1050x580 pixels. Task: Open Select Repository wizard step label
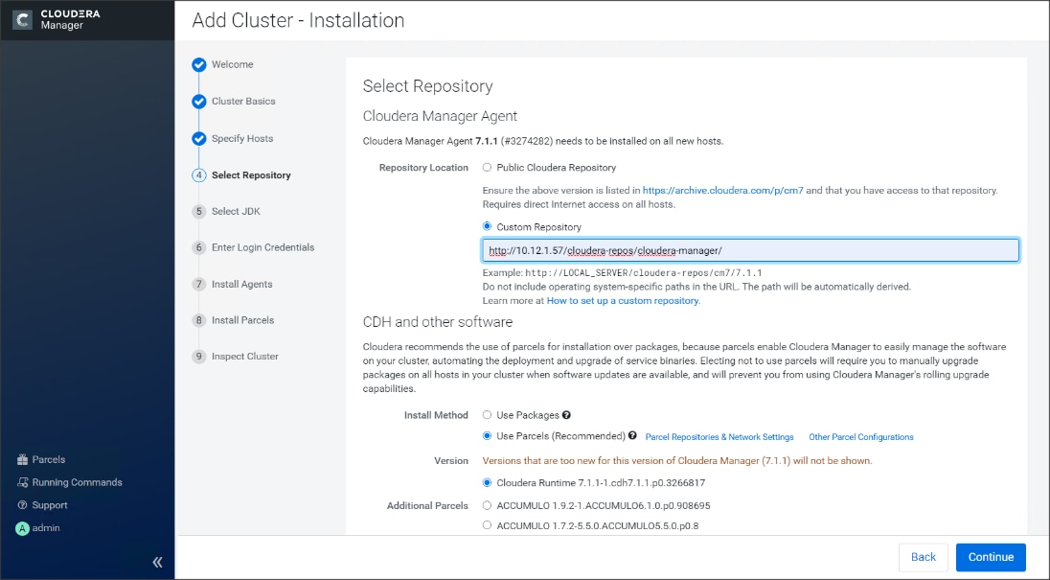[251, 174]
